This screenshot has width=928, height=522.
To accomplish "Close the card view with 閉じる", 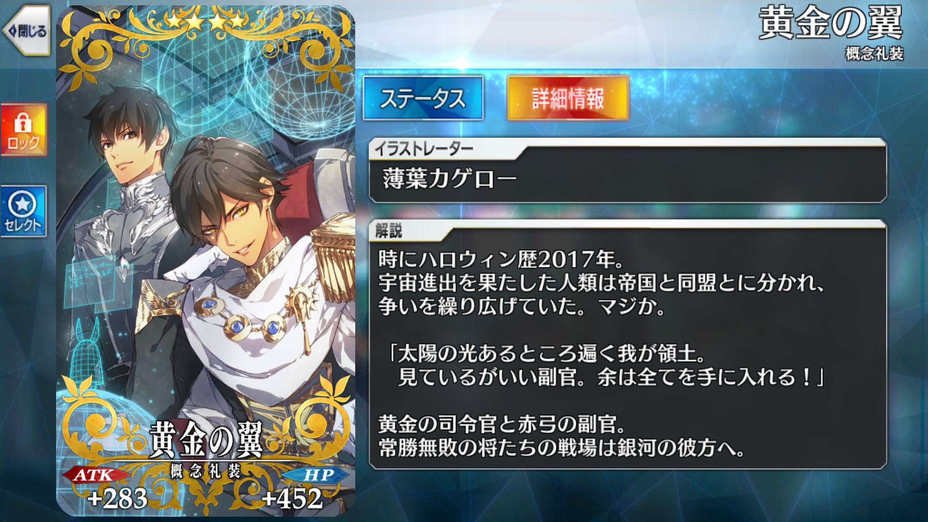I will (27, 31).
